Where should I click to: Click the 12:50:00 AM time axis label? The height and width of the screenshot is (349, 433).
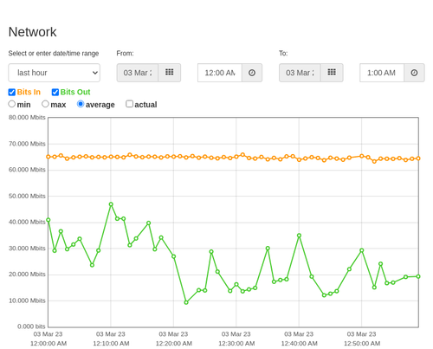click(x=362, y=344)
